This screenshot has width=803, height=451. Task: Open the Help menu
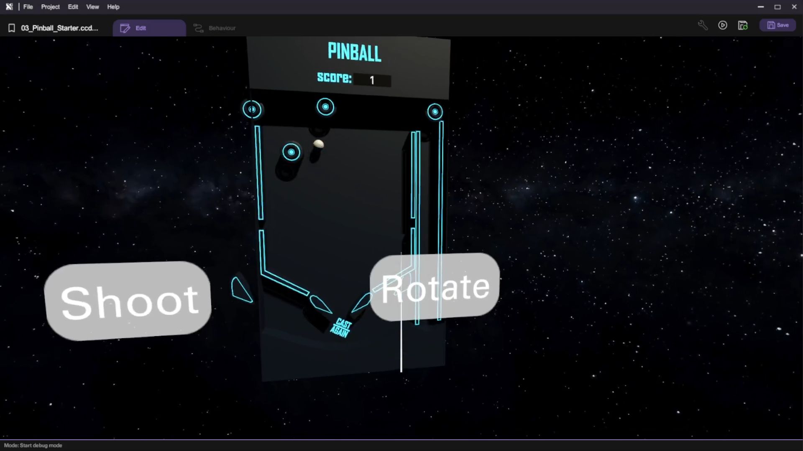(x=113, y=7)
